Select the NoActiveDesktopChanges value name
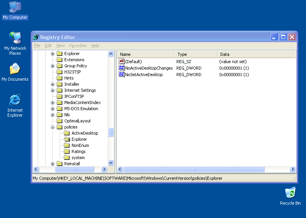The width and height of the screenshot is (306, 218). (x=149, y=68)
